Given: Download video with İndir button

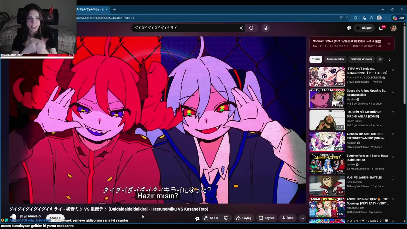Looking at the screenshot, I should click(x=287, y=218).
